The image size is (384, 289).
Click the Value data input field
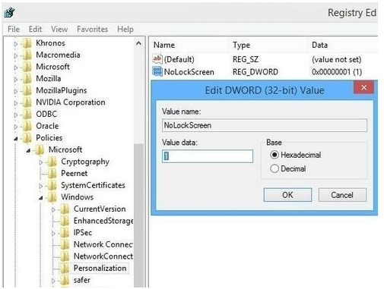[208, 156]
